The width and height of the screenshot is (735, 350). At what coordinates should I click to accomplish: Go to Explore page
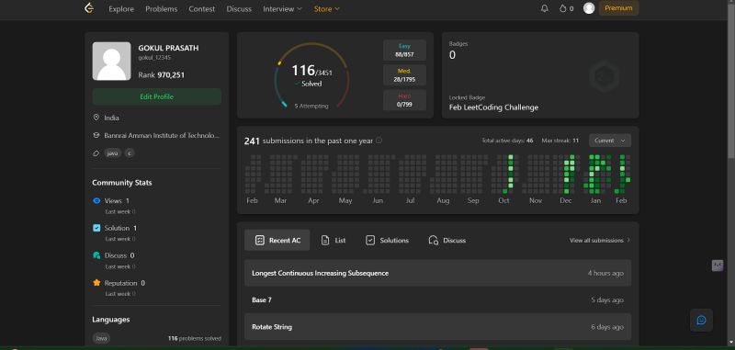[121, 8]
